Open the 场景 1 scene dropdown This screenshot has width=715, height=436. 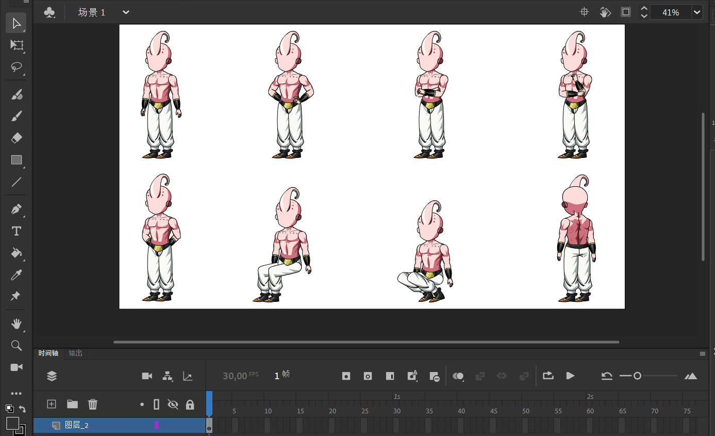tap(126, 12)
